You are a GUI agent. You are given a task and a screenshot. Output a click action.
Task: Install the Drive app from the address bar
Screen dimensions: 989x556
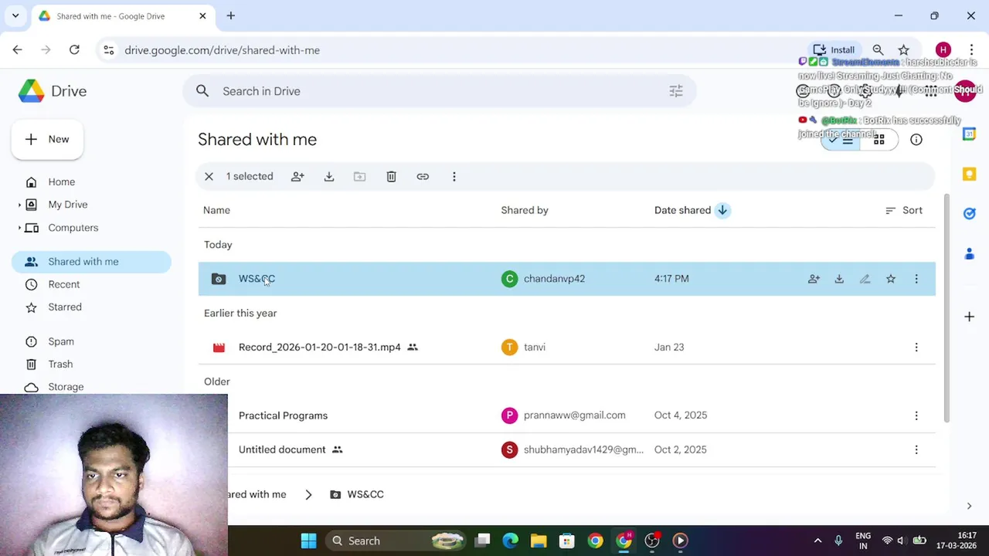click(833, 50)
